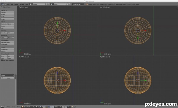178x108 pixels.
Task: Open the Global orientation dropdown
Action: pyautogui.click(x=58, y=107)
